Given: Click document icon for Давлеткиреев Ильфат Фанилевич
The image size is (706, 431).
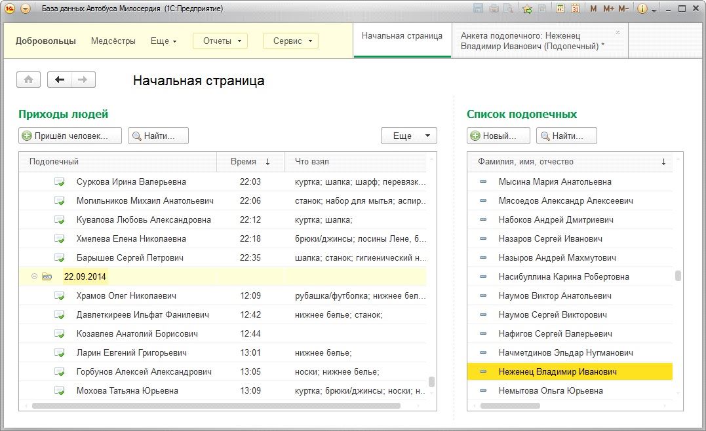Looking at the screenshot, I should coord(60,315).
